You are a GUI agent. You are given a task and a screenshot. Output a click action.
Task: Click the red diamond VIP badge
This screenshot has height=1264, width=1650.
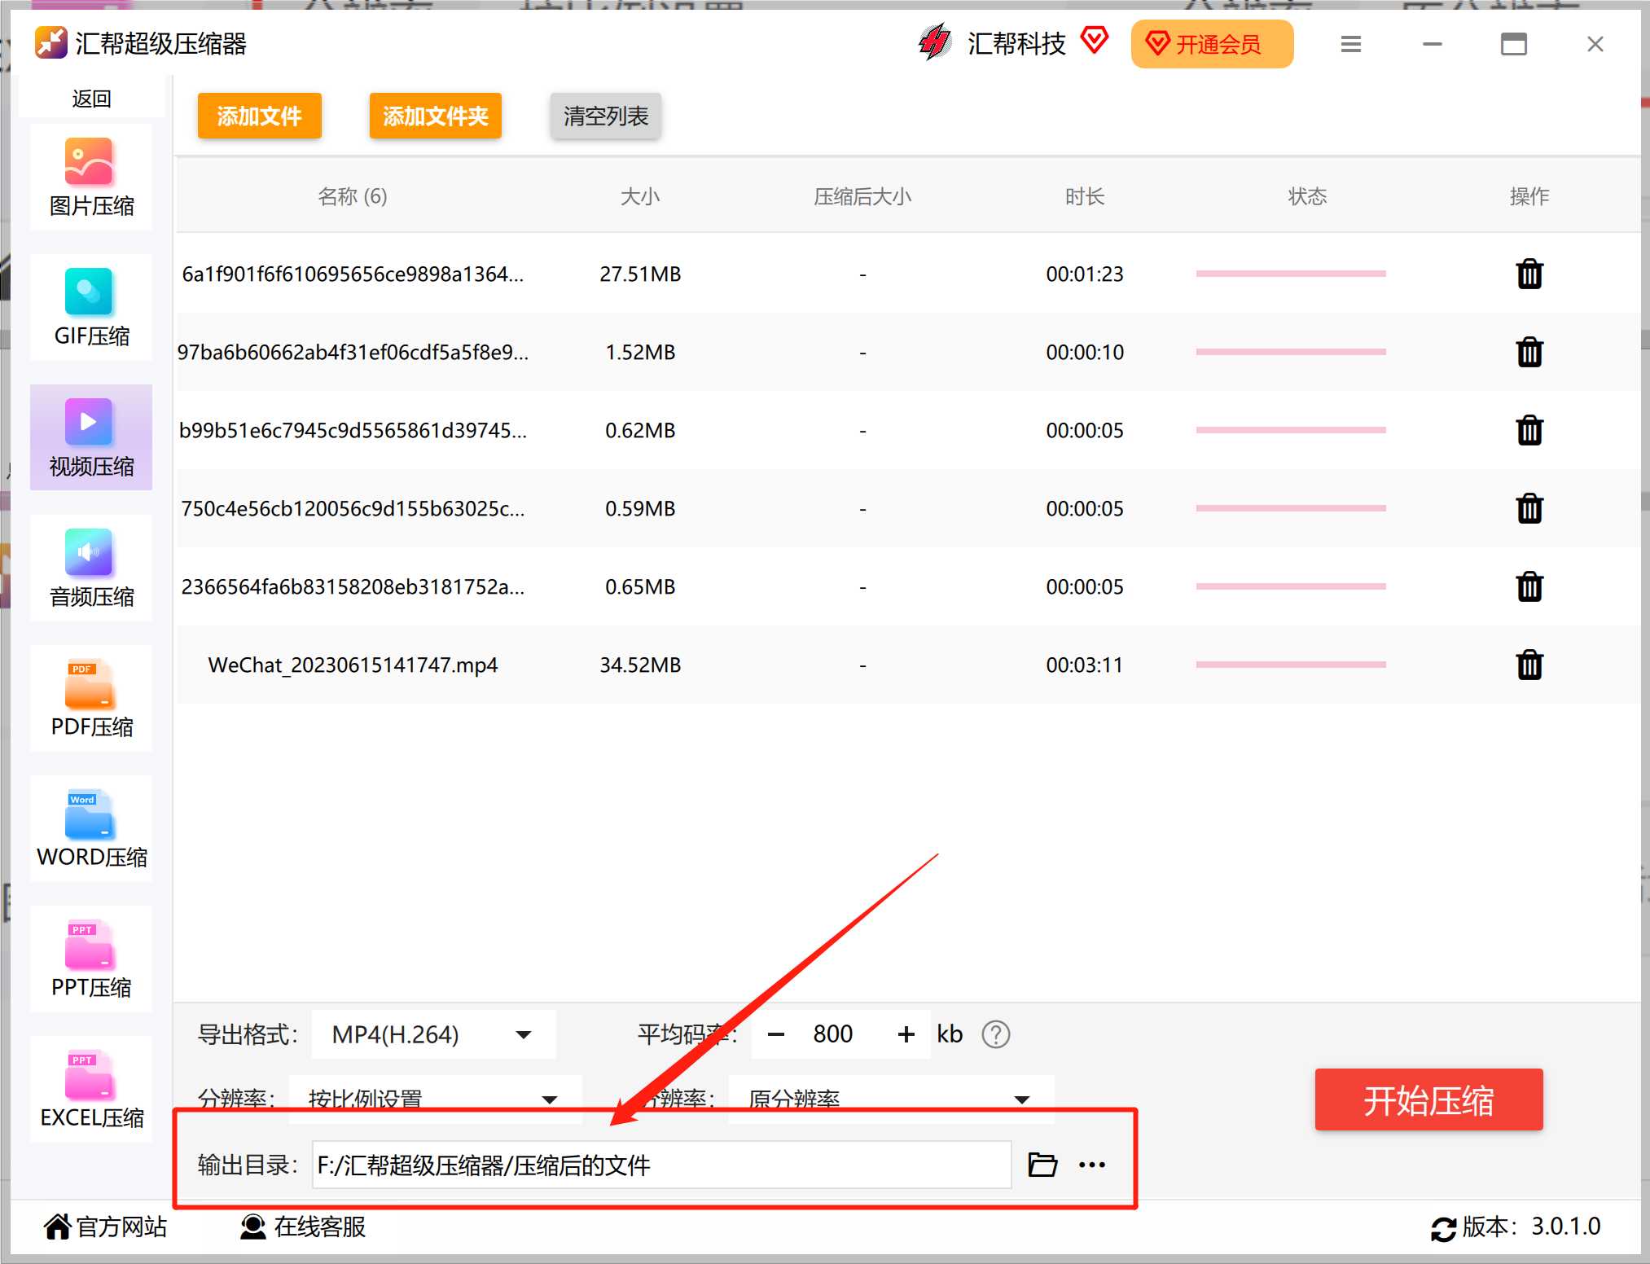tap(1095, 39)
